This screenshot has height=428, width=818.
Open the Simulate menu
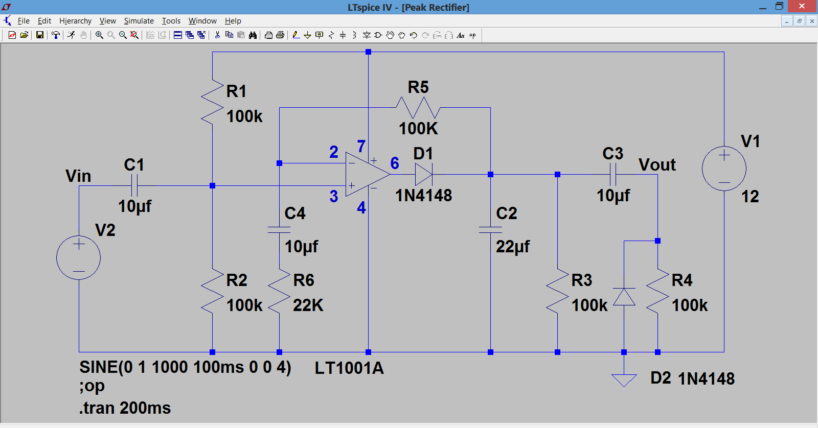139,20
